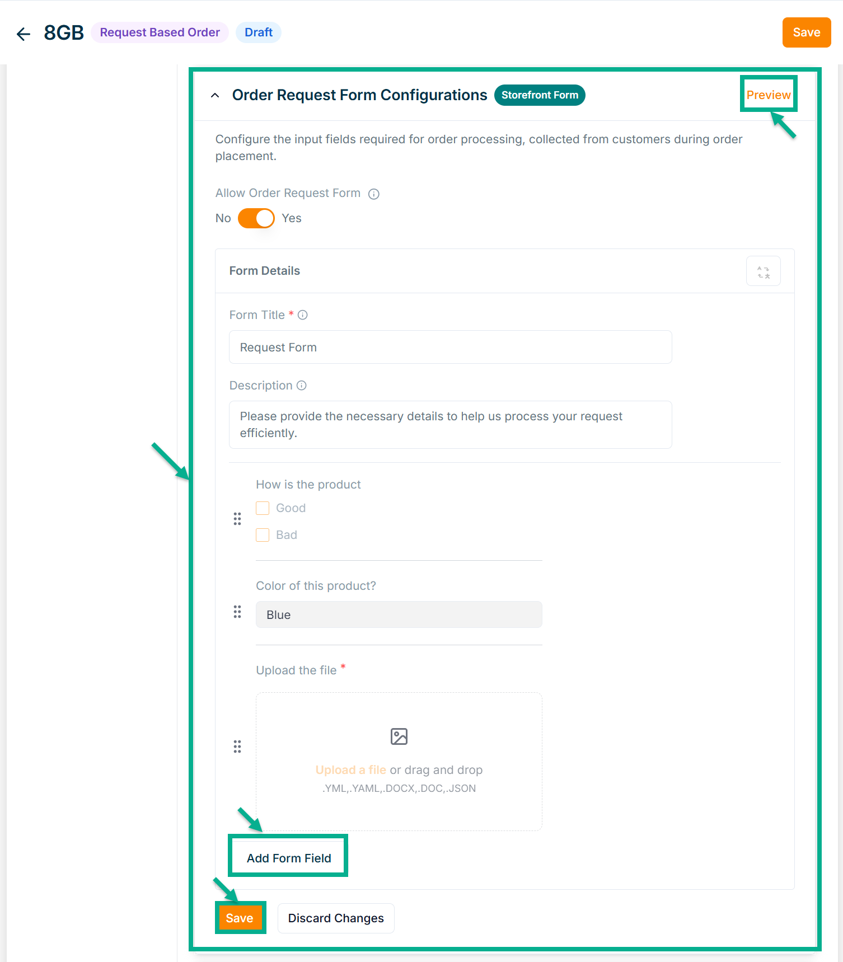Open the color dropdown showing Blue

tap(399, 614)
